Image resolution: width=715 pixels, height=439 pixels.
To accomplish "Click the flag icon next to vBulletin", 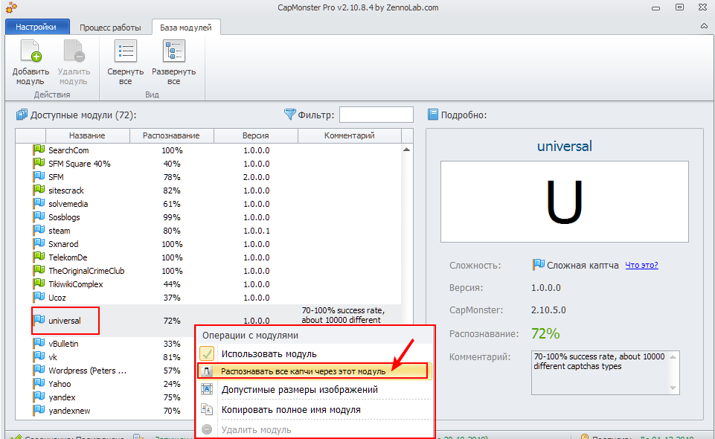I will point(39,343).
